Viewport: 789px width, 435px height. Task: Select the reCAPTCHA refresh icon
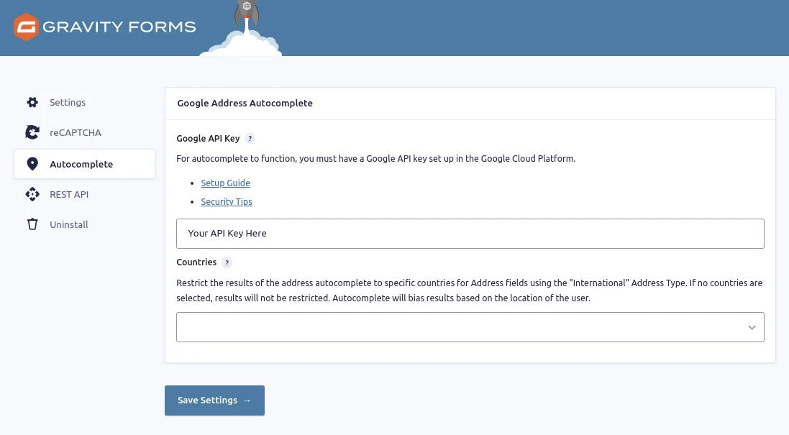point(32,132)
